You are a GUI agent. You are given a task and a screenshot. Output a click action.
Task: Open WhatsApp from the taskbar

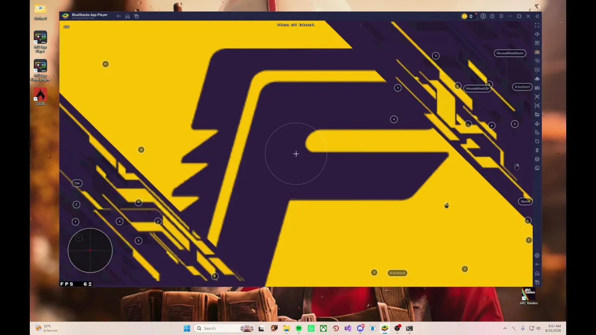[x=311, y=328]
